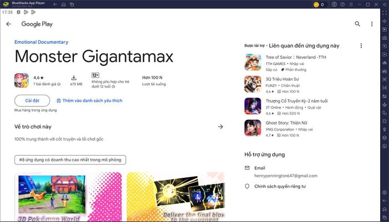Click the Hỗ trợ ứng dụng heading
The width and height of the screenshot is (389, 222).
click(x=265, y=155)
